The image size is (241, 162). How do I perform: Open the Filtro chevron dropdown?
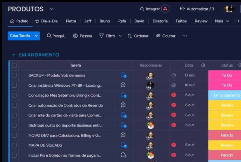[x=120, y=36]
